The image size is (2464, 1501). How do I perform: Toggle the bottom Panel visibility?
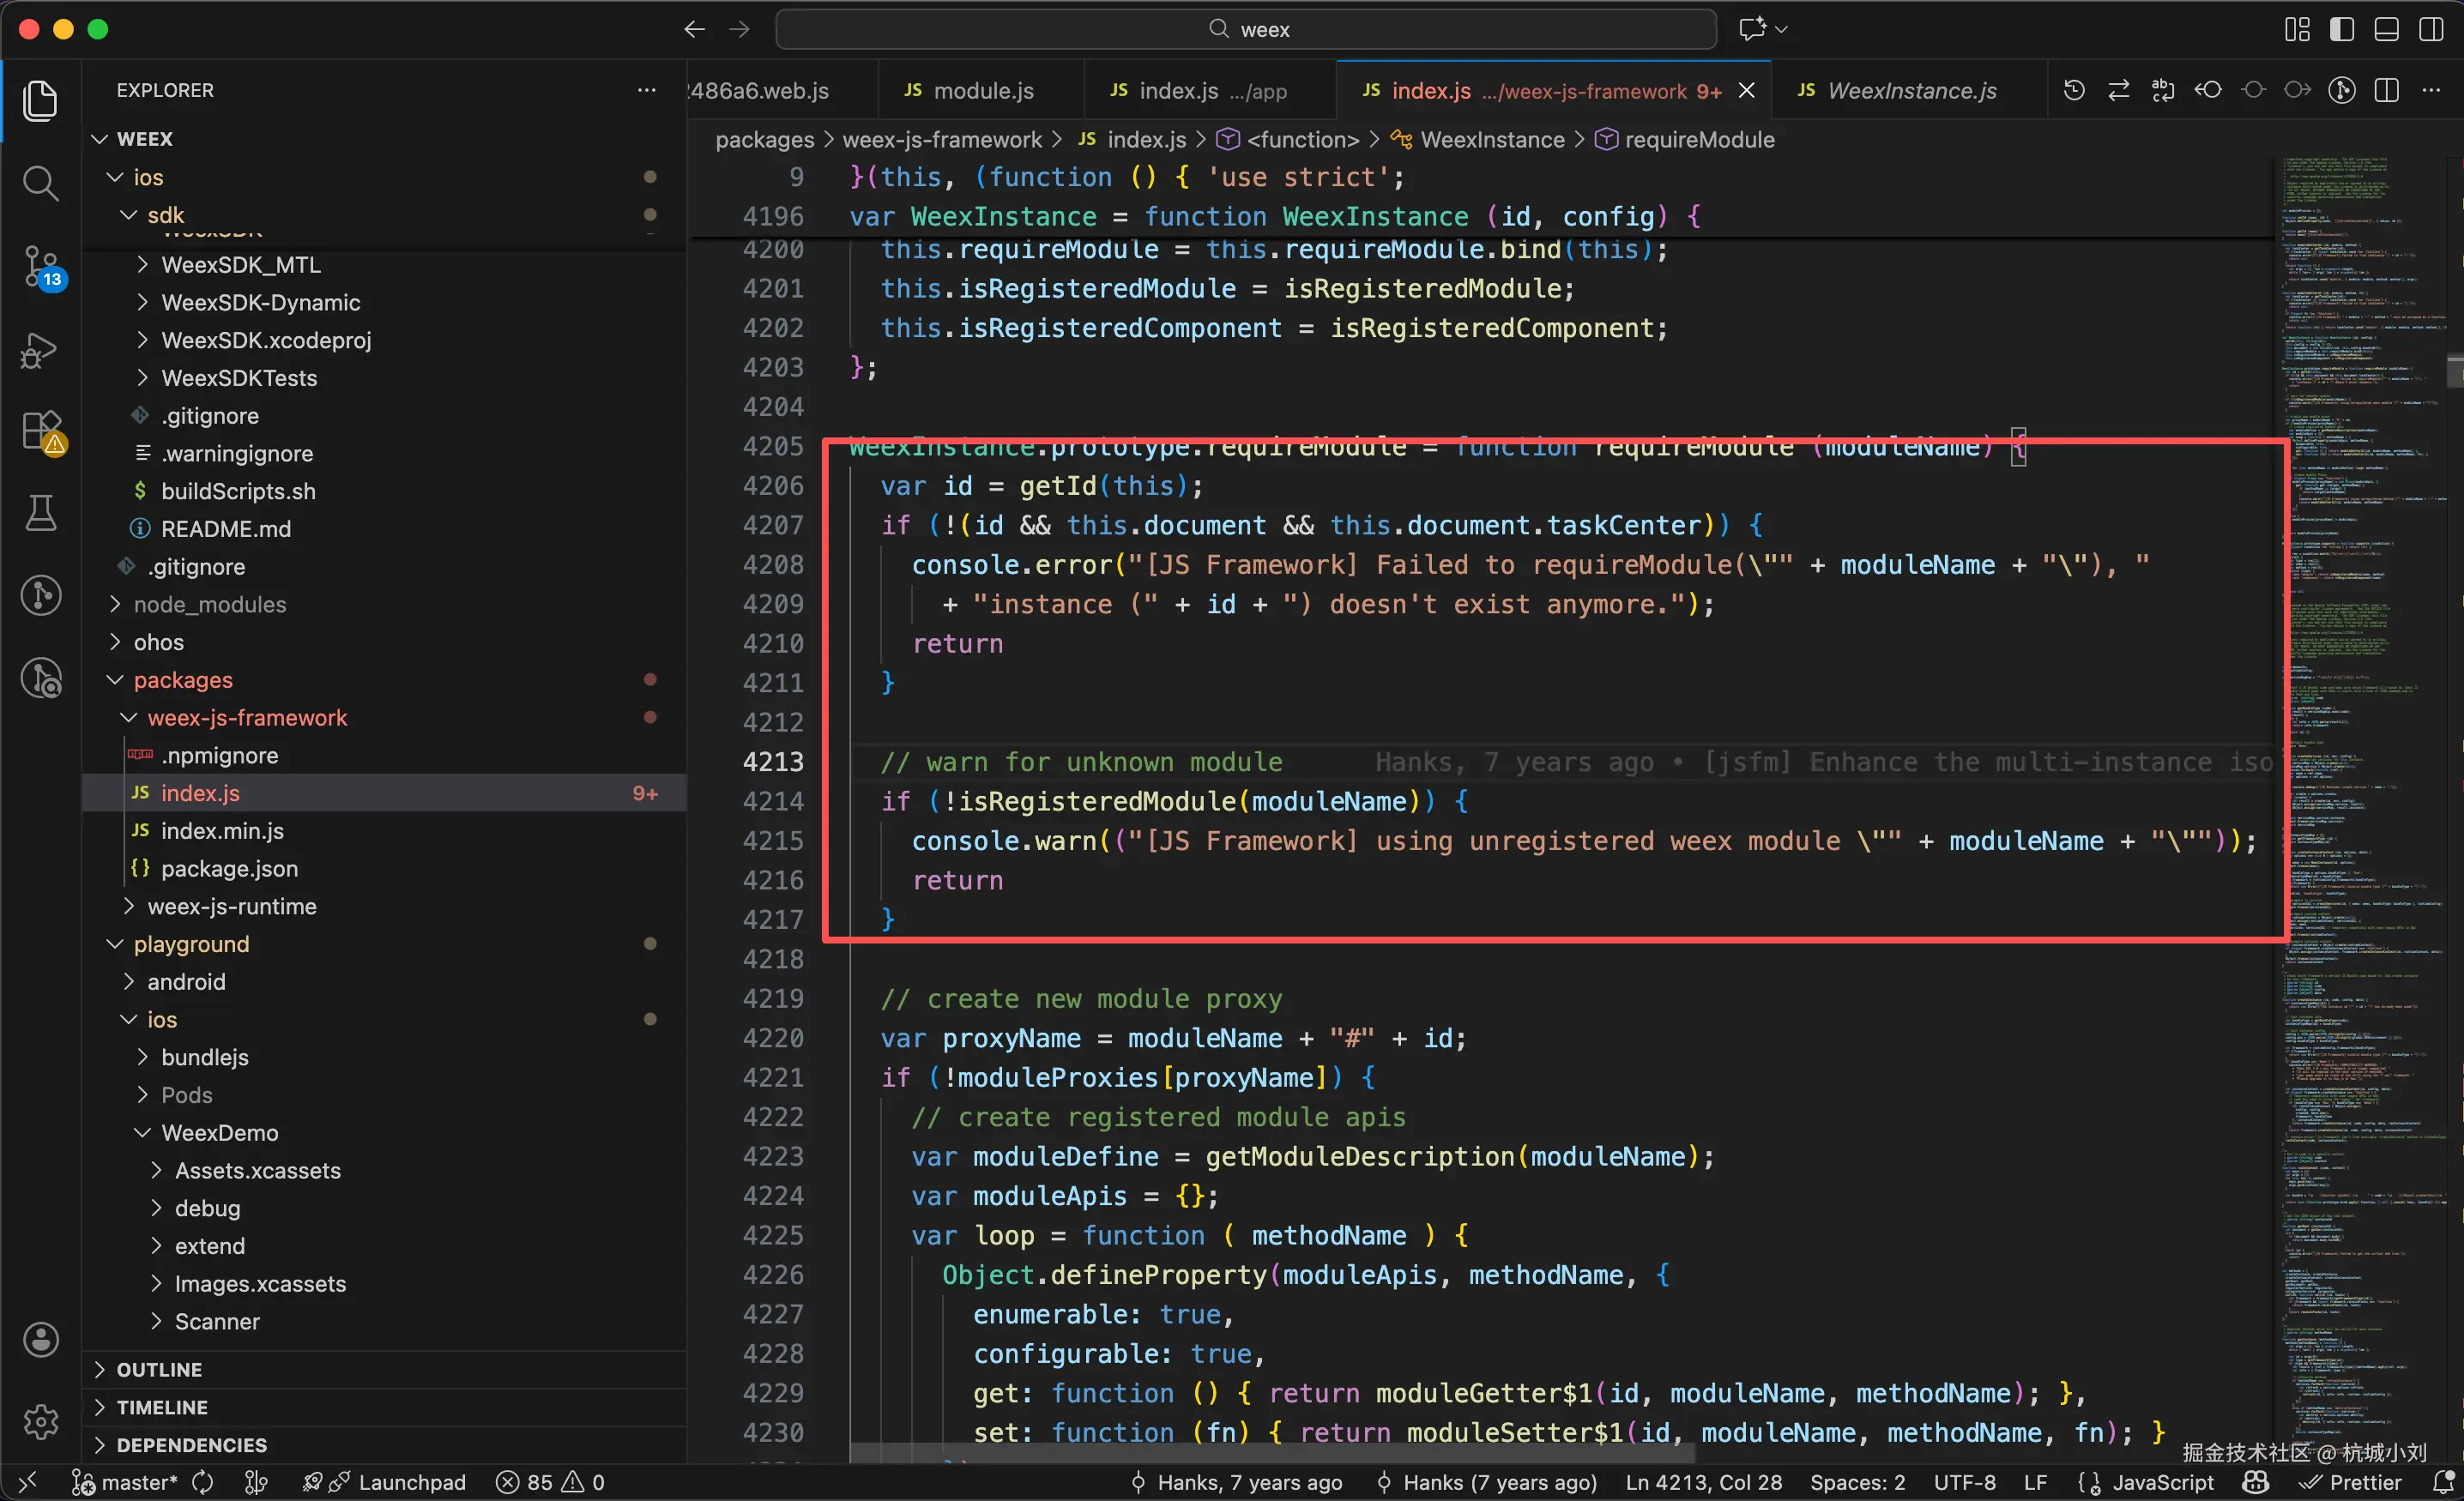tap(2386, 29)
